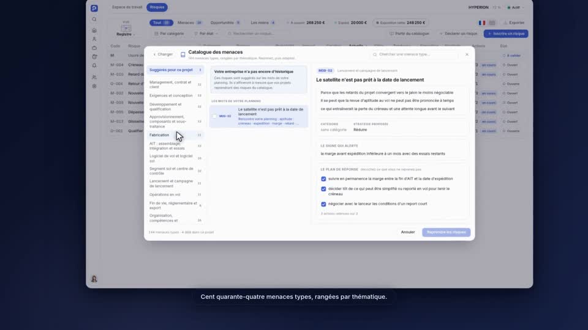This screenshot has width=588, height=330.
Task: Click 'Exposition nette 248 250 €' chip
Action: click(401, 23)
